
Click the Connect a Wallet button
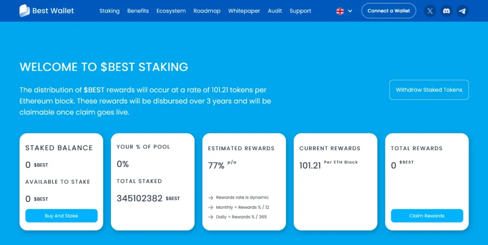pyautogui.click(x=388, y=11)
